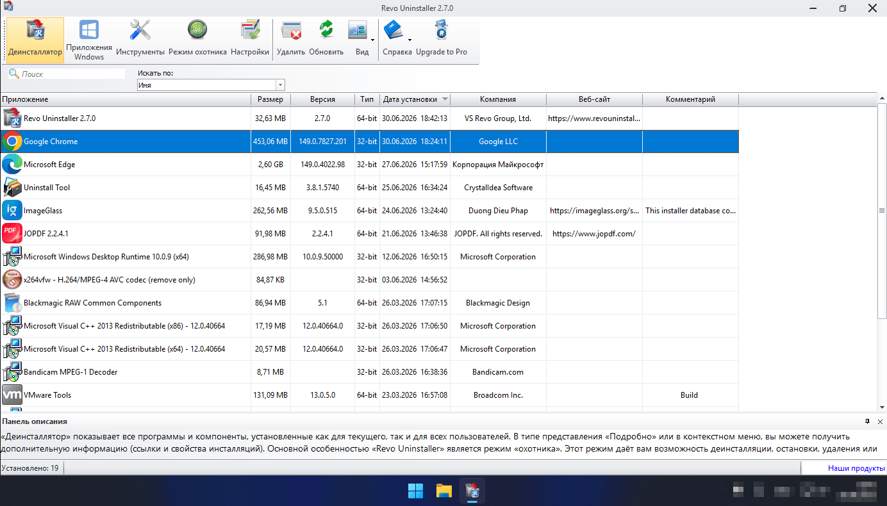This screenshot has width=887, height=506.
Task: Sort by Размер column header
Action: click(270, 99)
